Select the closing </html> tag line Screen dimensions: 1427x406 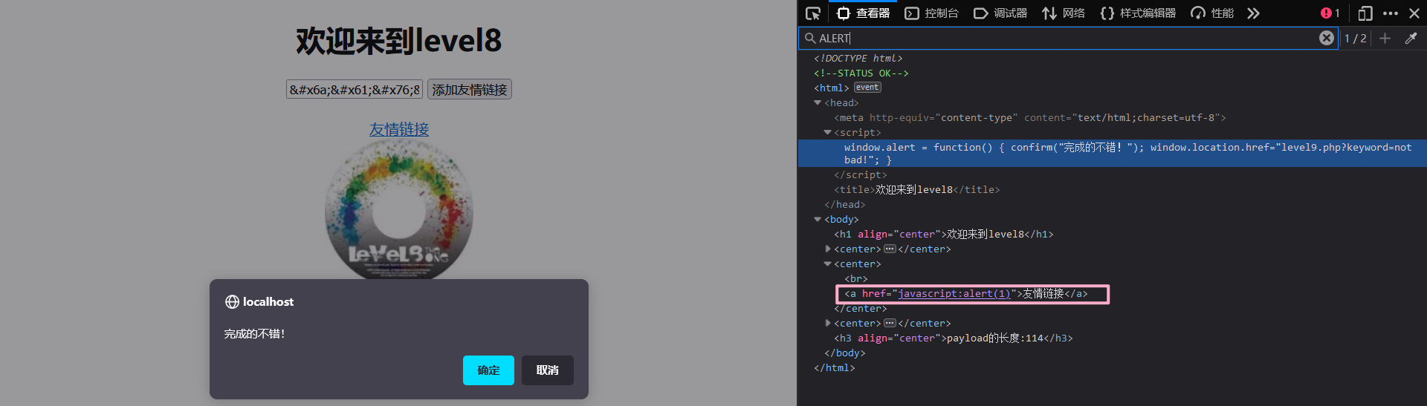[x=834, y=368]
